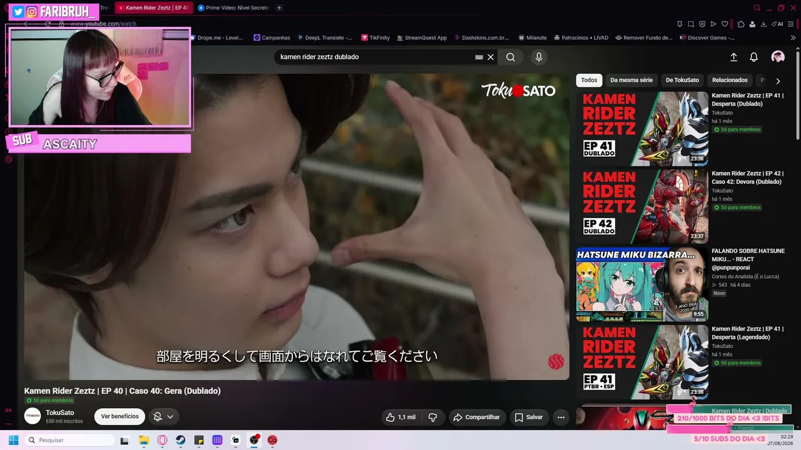Like the video with thumbs up
The height and width of the screenshot is (450, 801).
tap(400, 417)
